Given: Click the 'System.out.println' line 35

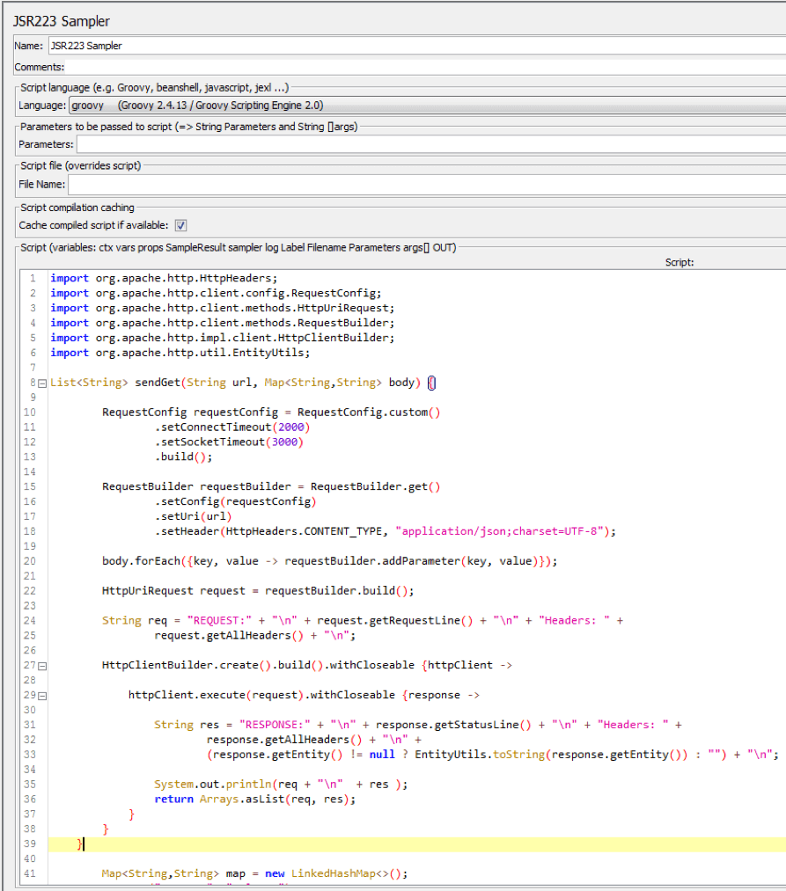Looking at the screenshot, I should pos(281,785).
